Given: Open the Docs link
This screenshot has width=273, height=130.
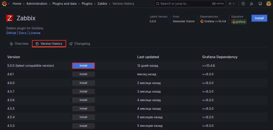Looking at the screenshot, I should tap(23, 33).
